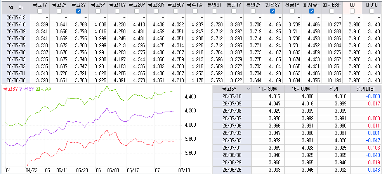Screen dimensions: 382x174
Task: Uncheck the 국고3Y column checkbox
Action: pyautogui.click(x=78, y=11)
